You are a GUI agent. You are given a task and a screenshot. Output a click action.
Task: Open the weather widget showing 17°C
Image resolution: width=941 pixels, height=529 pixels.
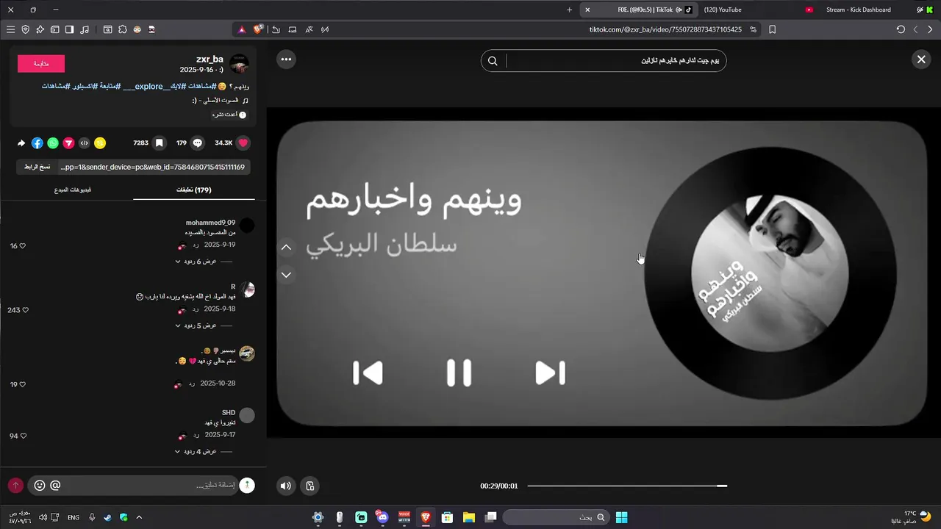(912, 517)
